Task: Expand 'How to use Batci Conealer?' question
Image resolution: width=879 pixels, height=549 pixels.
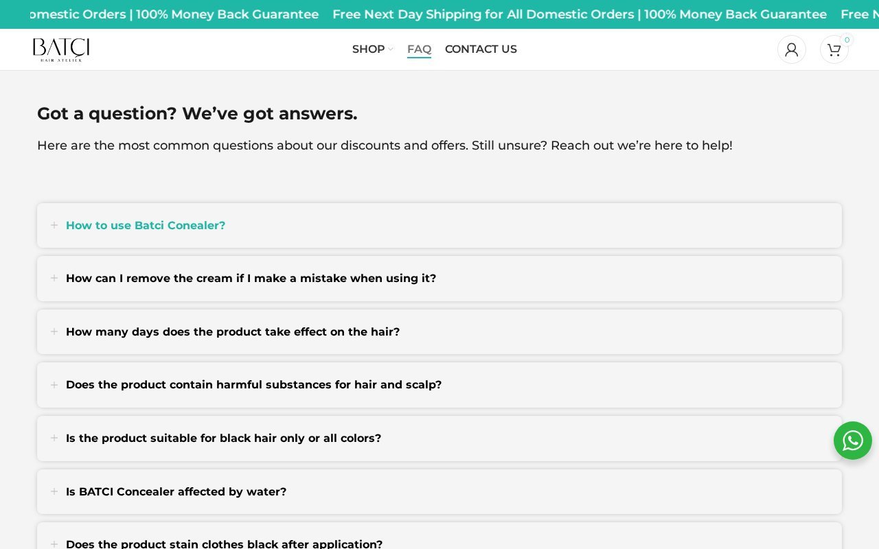Action: (439, 225)
